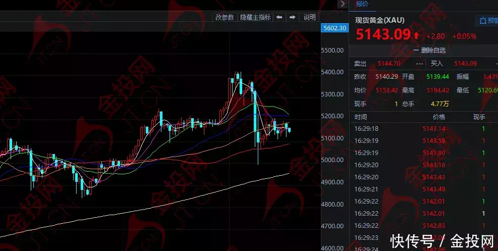498x251 pixels.
Task: Click the 现手 column header
Action: pos(479,117)
